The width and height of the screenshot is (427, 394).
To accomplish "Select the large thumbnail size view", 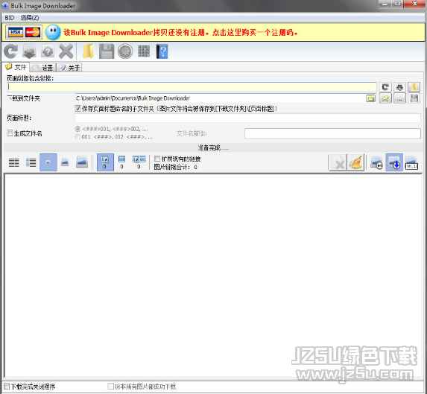I will [82, 162].
